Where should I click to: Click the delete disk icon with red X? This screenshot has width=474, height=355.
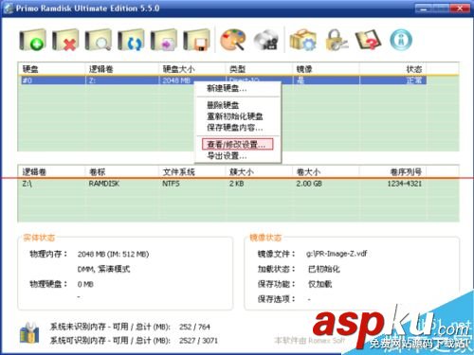[65, 40]
